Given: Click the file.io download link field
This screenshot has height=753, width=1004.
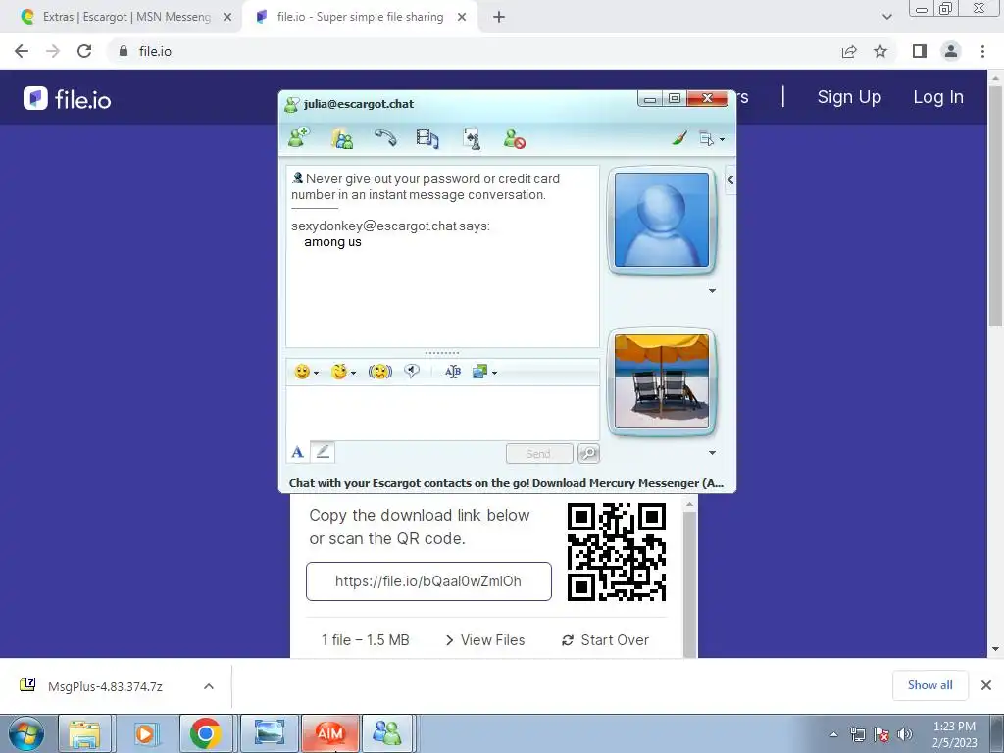Looking at the screenshot, I should (x=428, y=581).
